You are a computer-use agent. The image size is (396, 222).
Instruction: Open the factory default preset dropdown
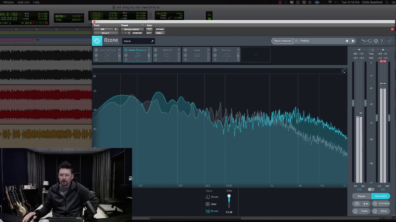(132, 29)
